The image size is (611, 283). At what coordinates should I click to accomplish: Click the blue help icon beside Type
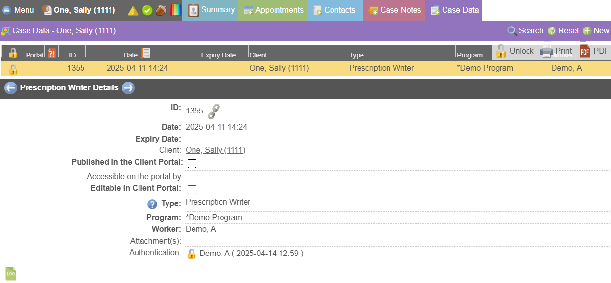pos(152,204)
